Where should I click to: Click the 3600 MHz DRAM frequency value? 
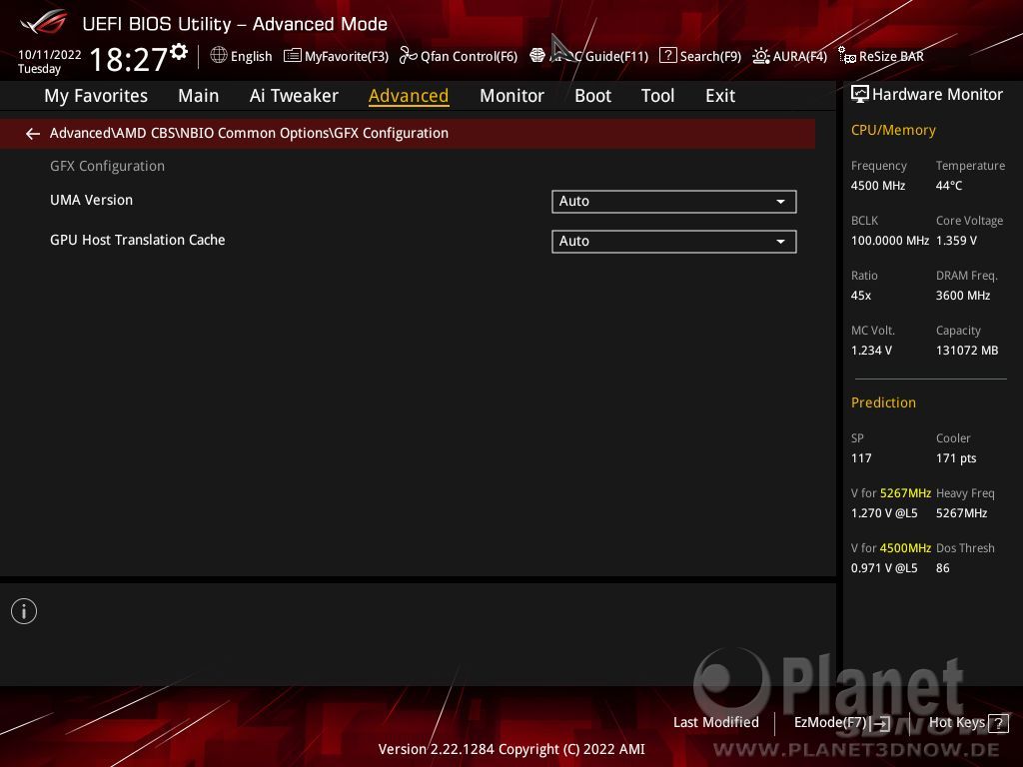tap(963, 296)
